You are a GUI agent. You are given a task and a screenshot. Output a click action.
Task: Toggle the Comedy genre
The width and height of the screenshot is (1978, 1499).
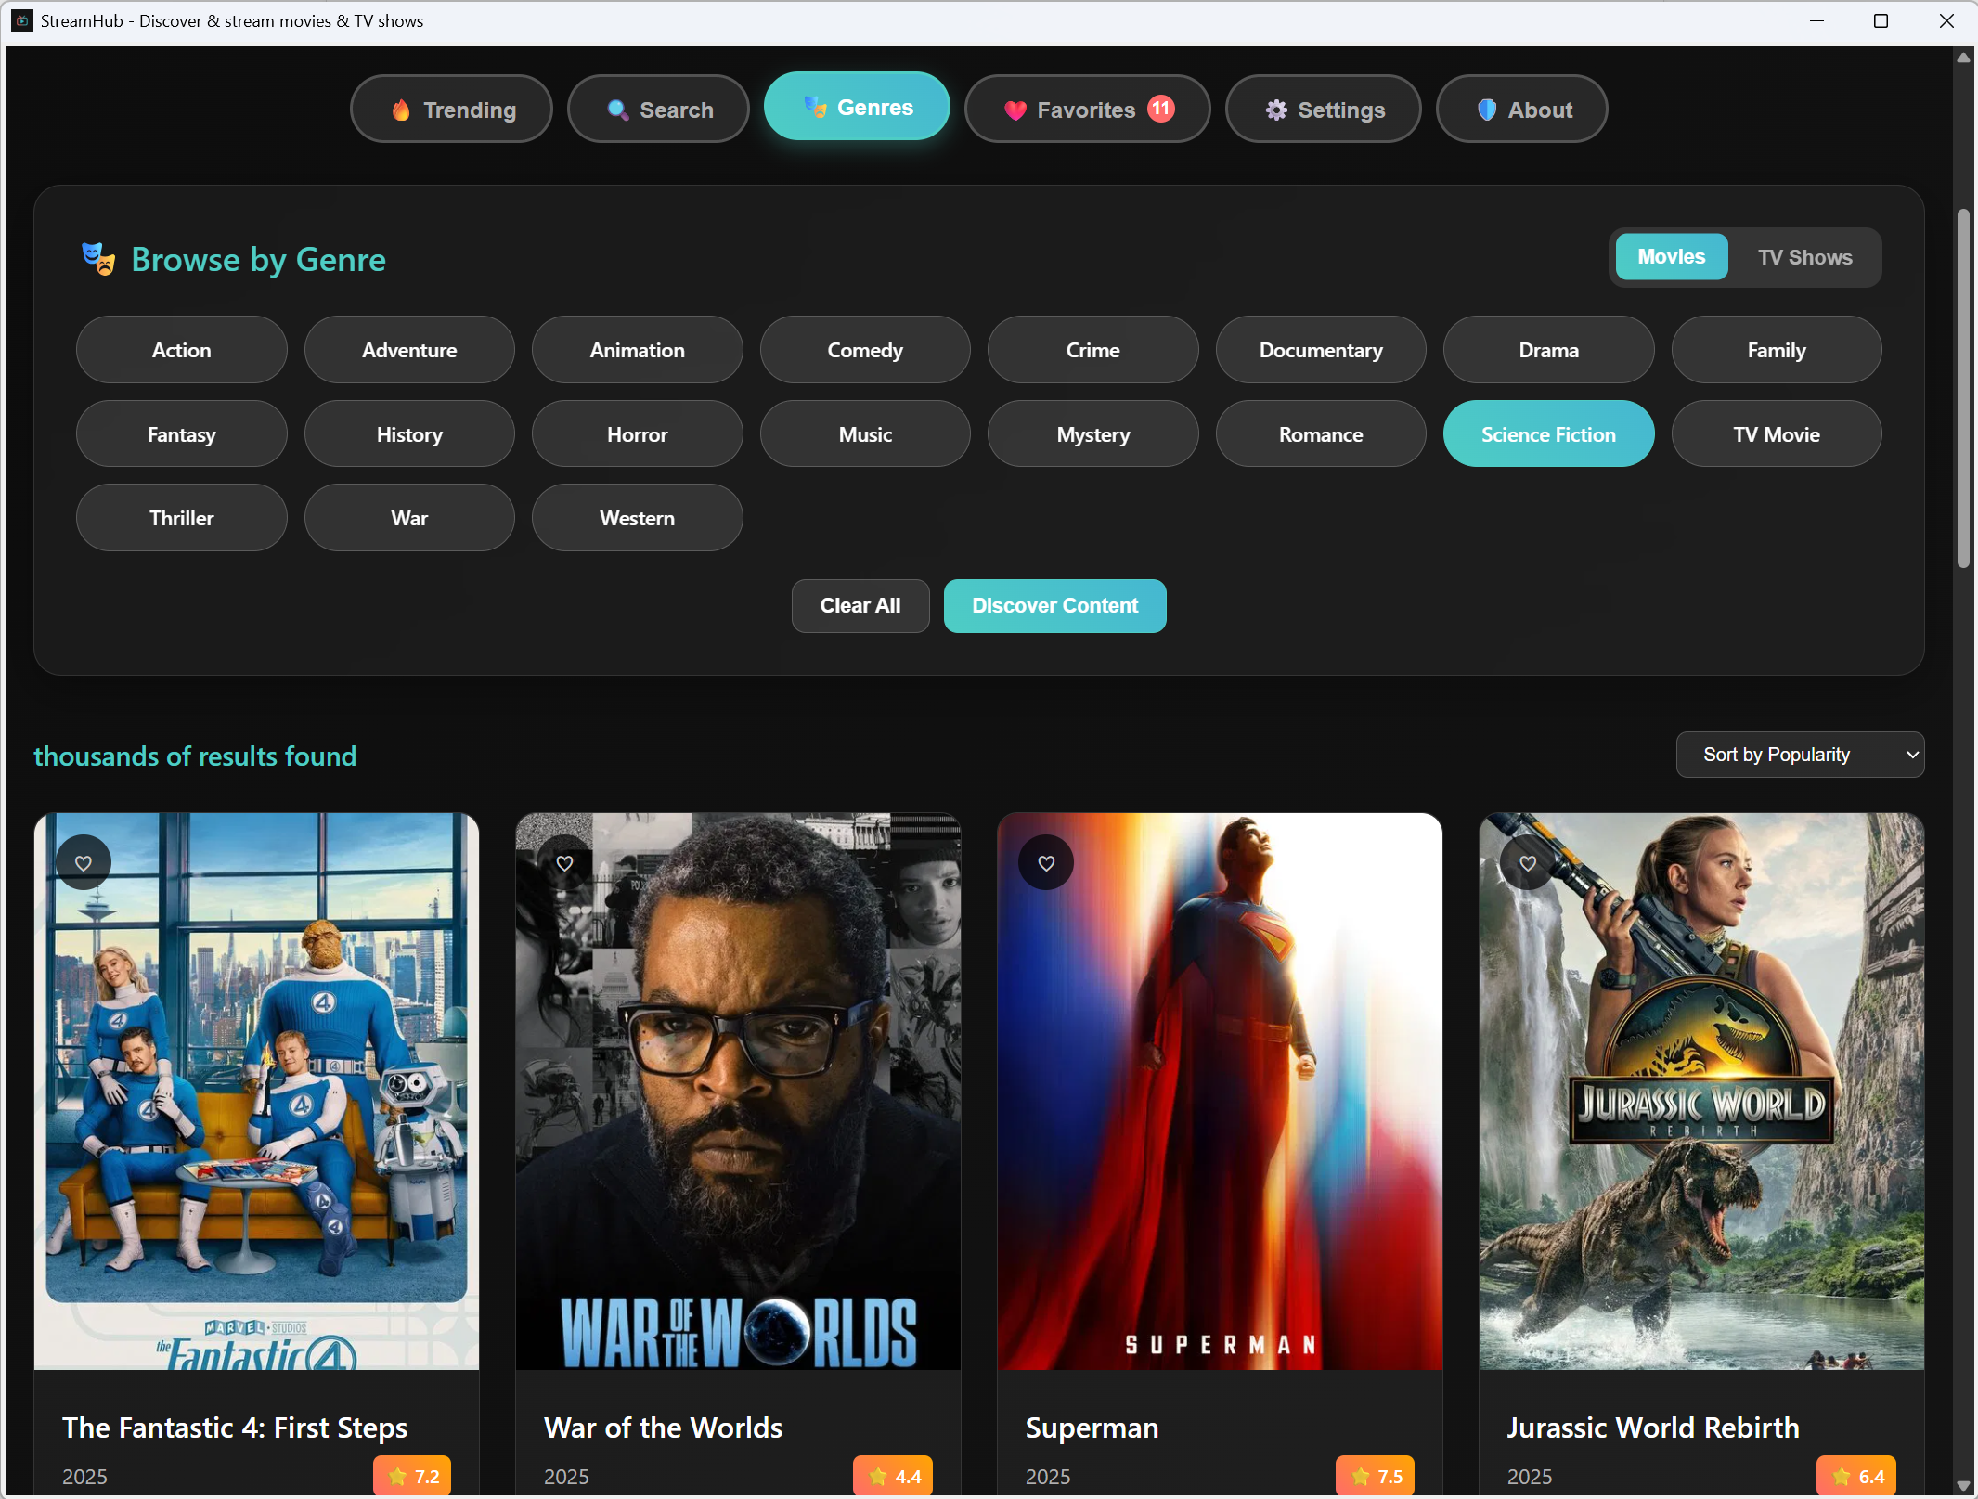point(865,350)
